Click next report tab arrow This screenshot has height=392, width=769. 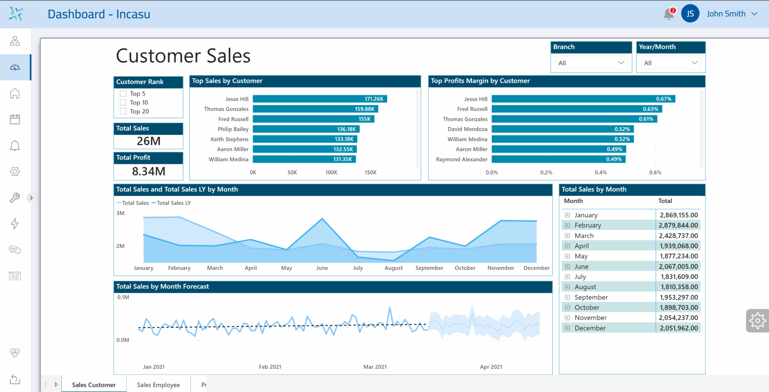[x=56, y=384]
